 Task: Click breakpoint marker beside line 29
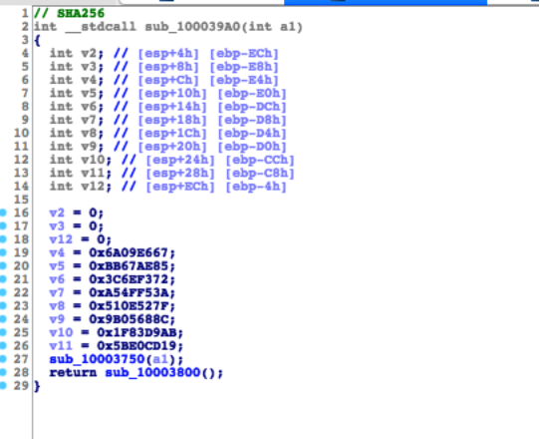click(3, 385)
